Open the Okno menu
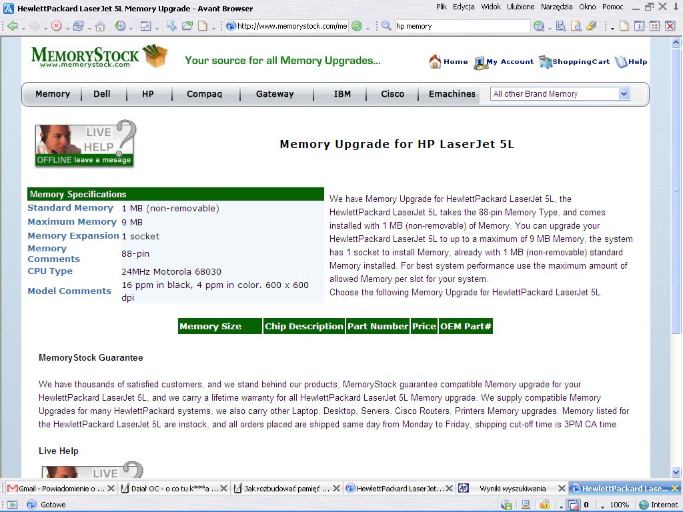This screenshot has height=512, width=683. click(588, 7)
